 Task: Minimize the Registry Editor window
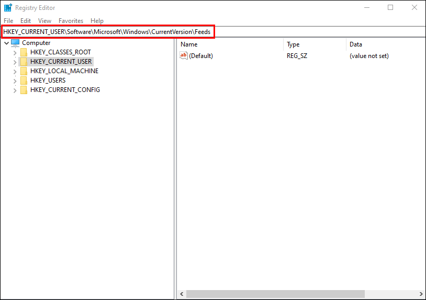tap(367, 8)
